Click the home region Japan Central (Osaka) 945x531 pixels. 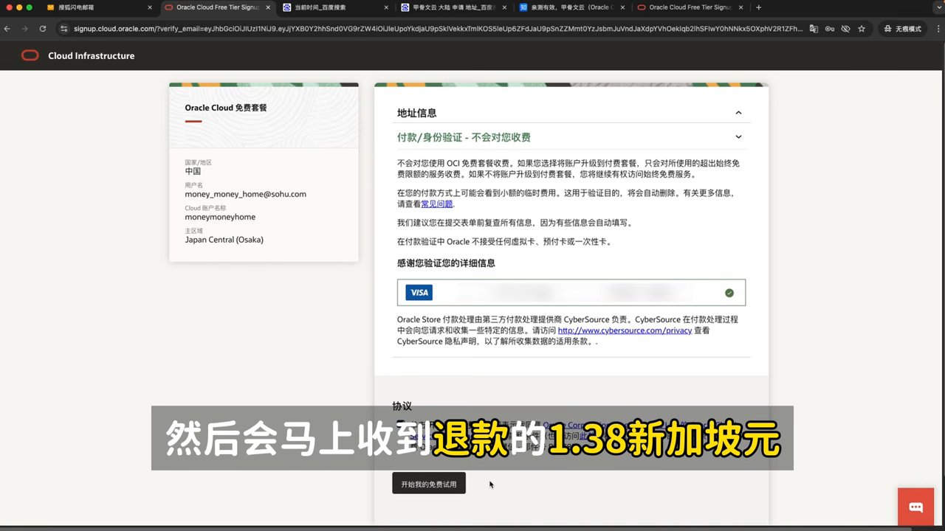point(224,240)
